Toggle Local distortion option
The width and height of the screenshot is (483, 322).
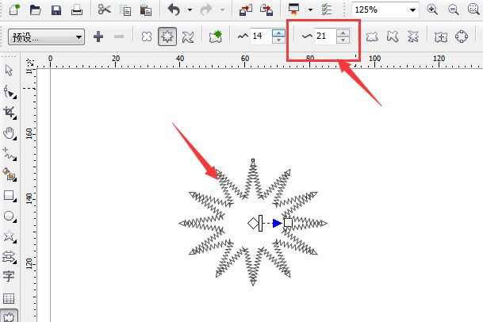pyautogui.click(x=413, y=36)
